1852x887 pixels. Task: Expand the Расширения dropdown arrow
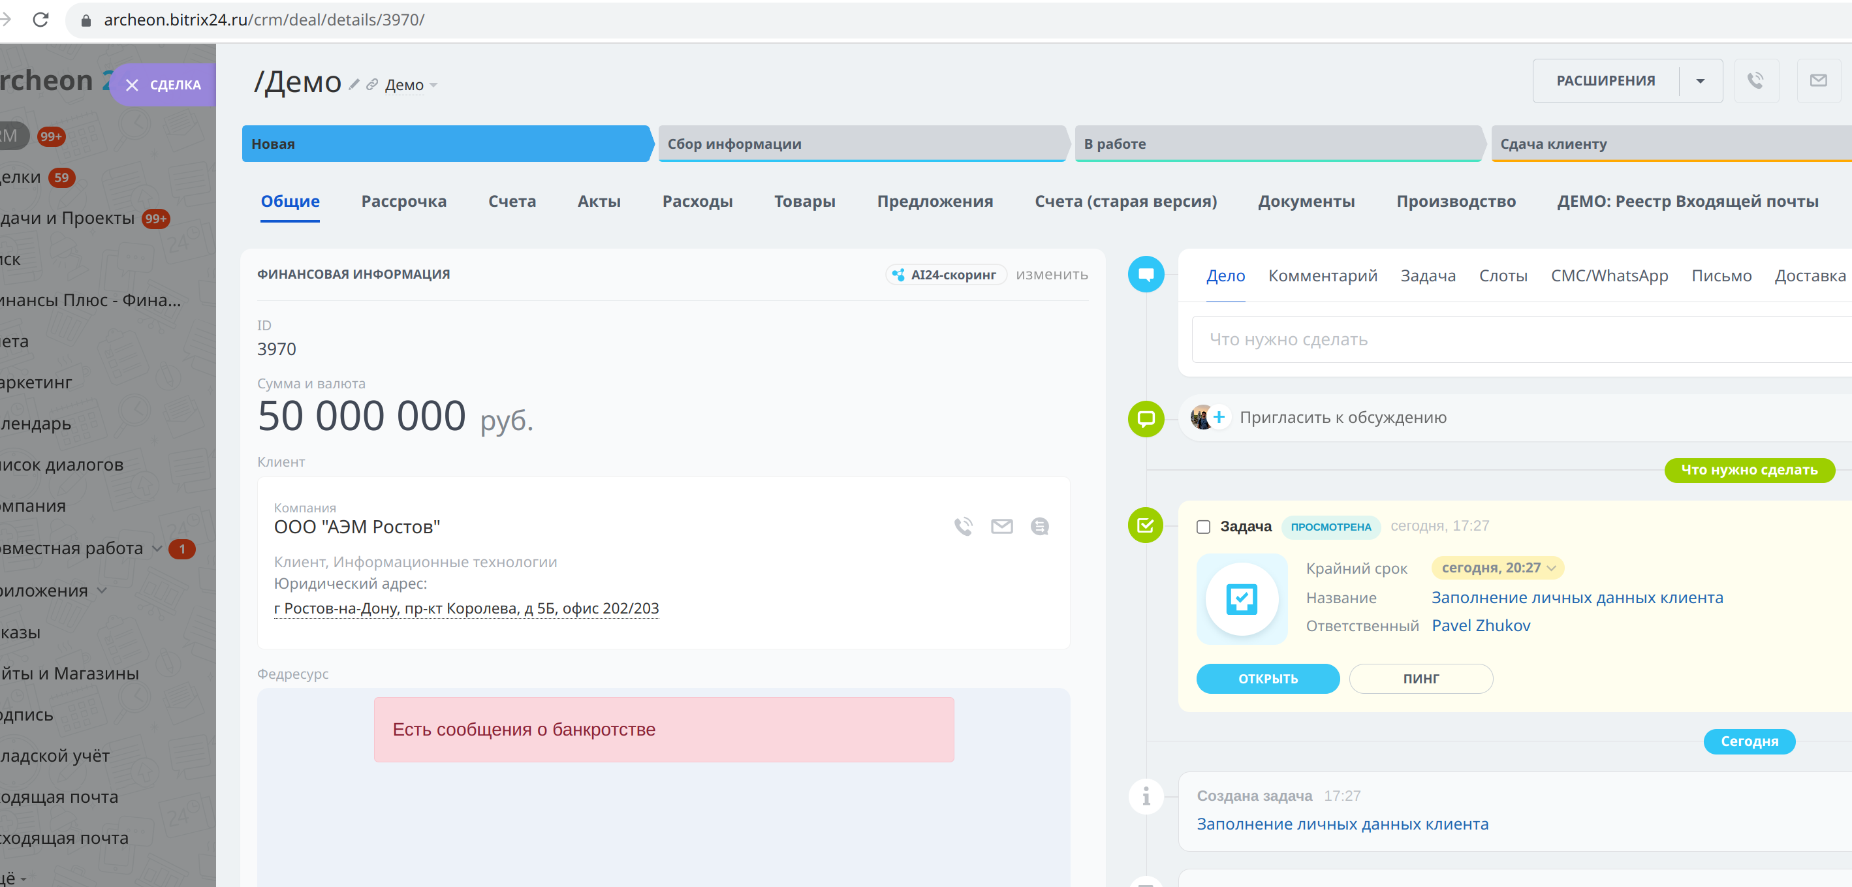point(1700,80)
